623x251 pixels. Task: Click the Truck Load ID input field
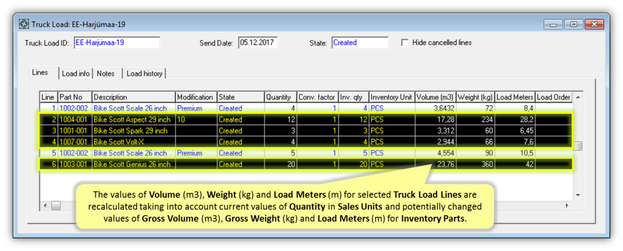tap(117, 43)
